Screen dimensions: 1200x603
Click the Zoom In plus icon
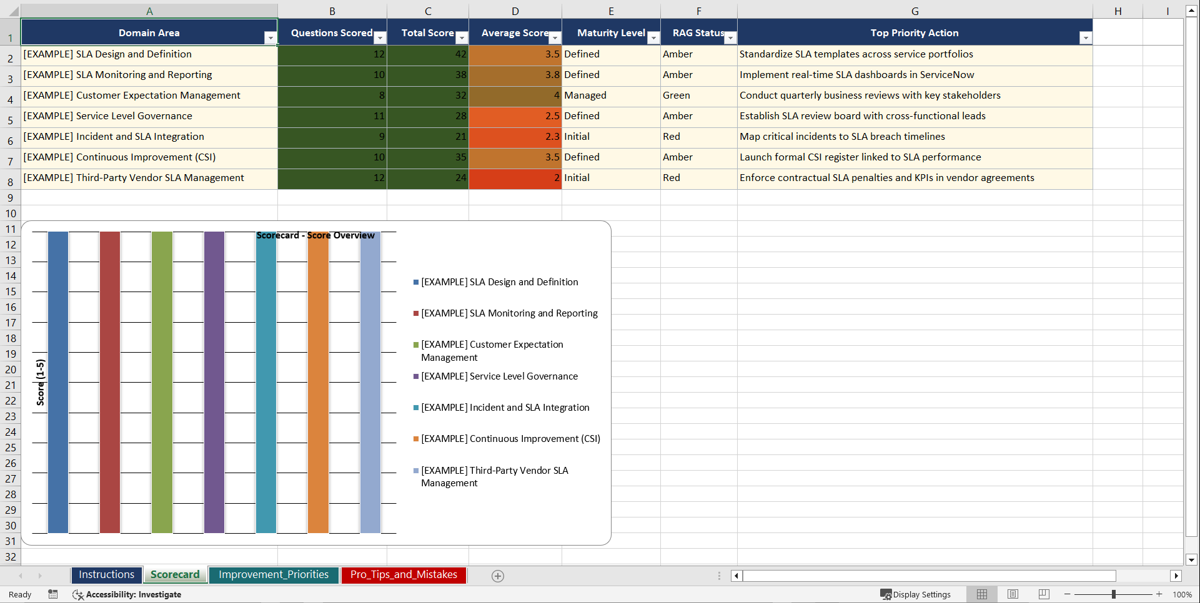tap(1159, 594)
